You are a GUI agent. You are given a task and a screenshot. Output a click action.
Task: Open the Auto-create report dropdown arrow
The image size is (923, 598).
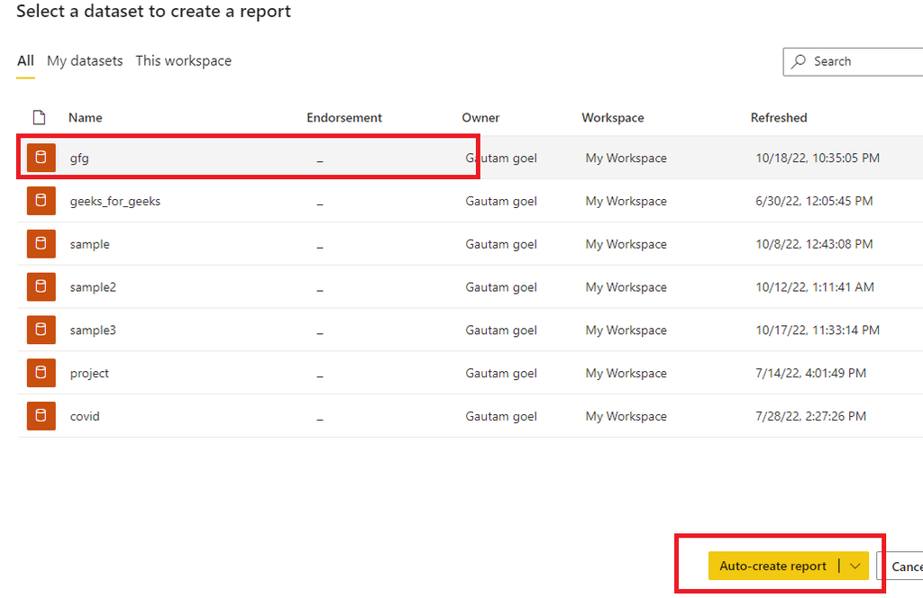(x=854, y=566)
